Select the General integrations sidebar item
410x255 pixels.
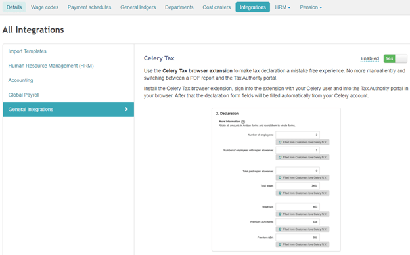[68, 109]
